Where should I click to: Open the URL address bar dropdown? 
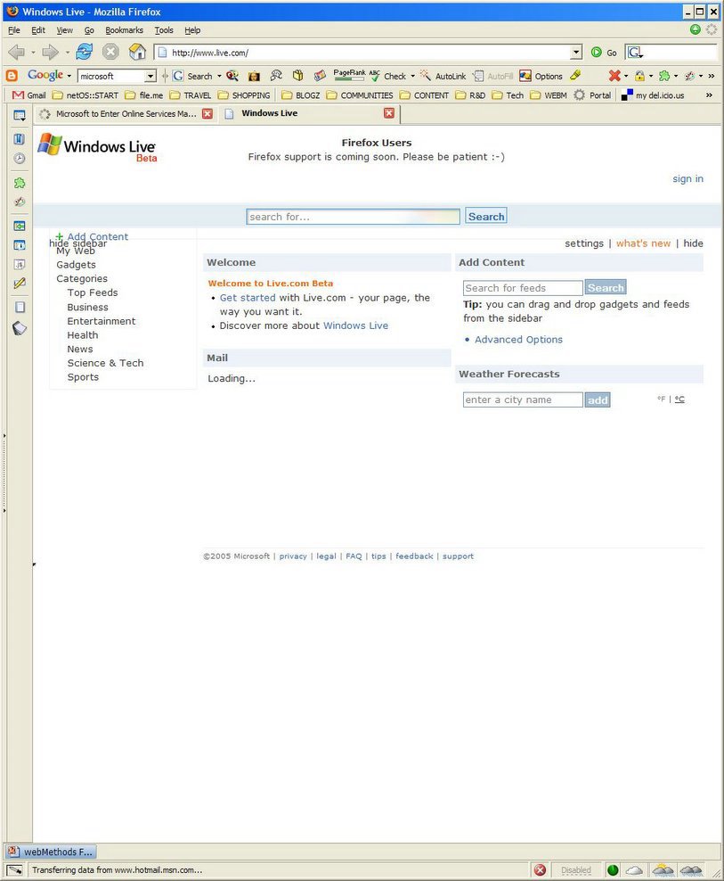click(x=576, y=53)
